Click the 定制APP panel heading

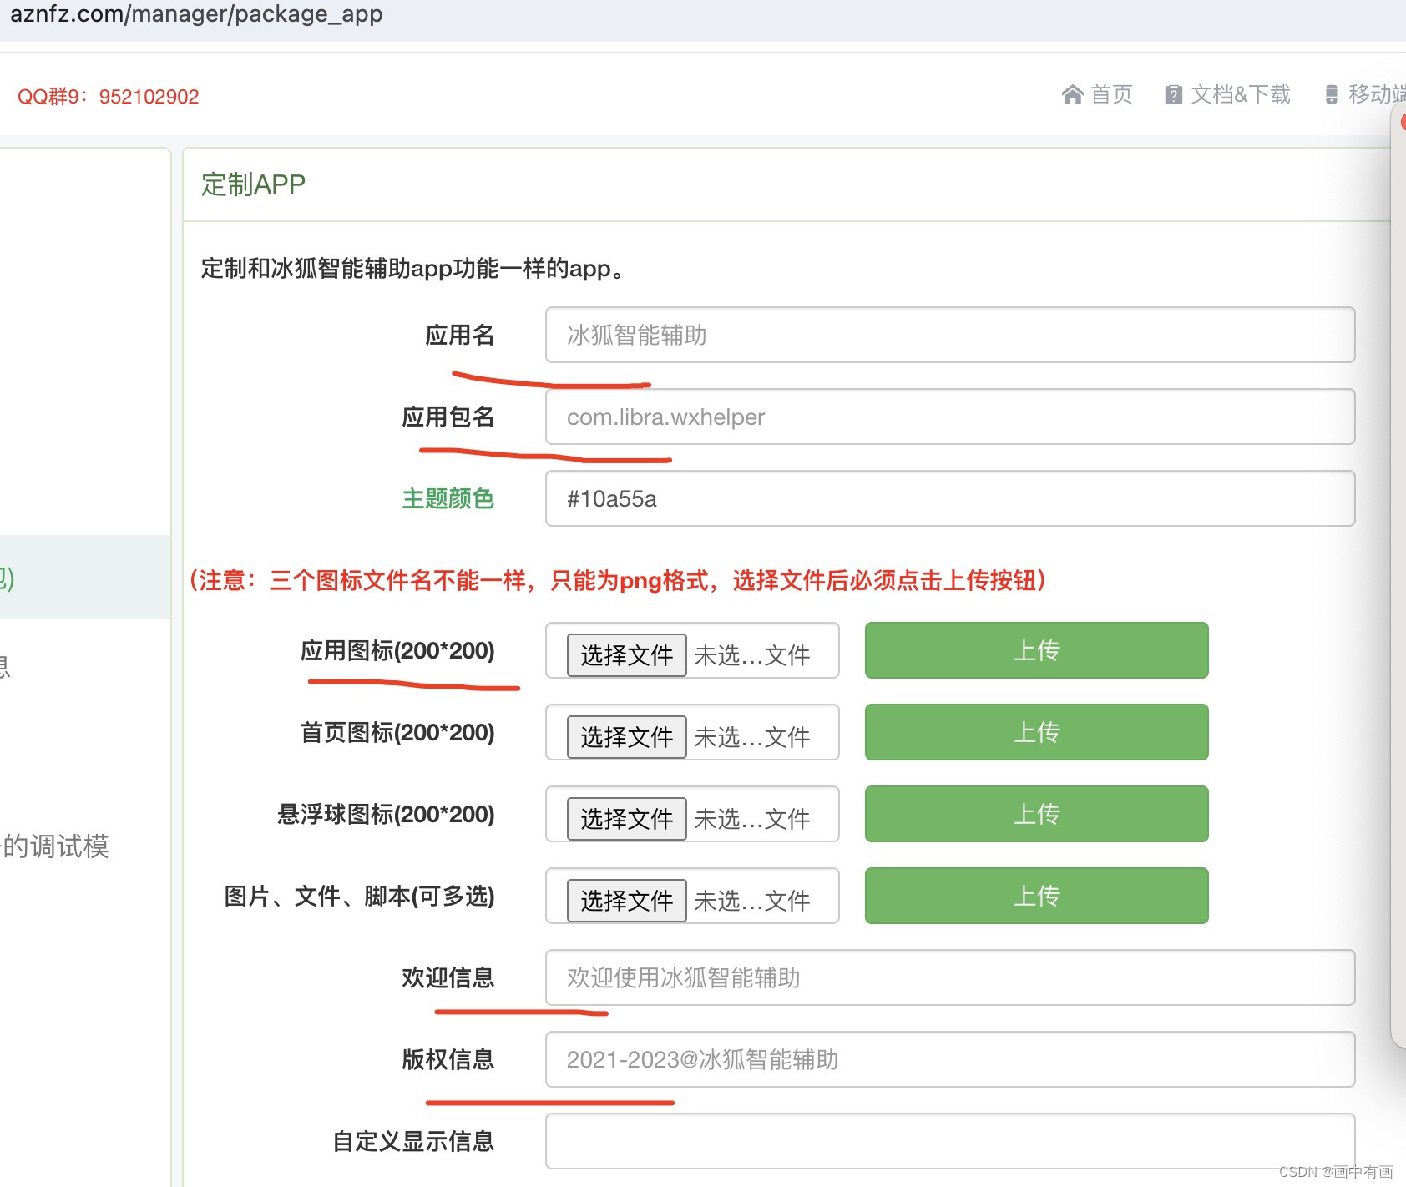253,184
